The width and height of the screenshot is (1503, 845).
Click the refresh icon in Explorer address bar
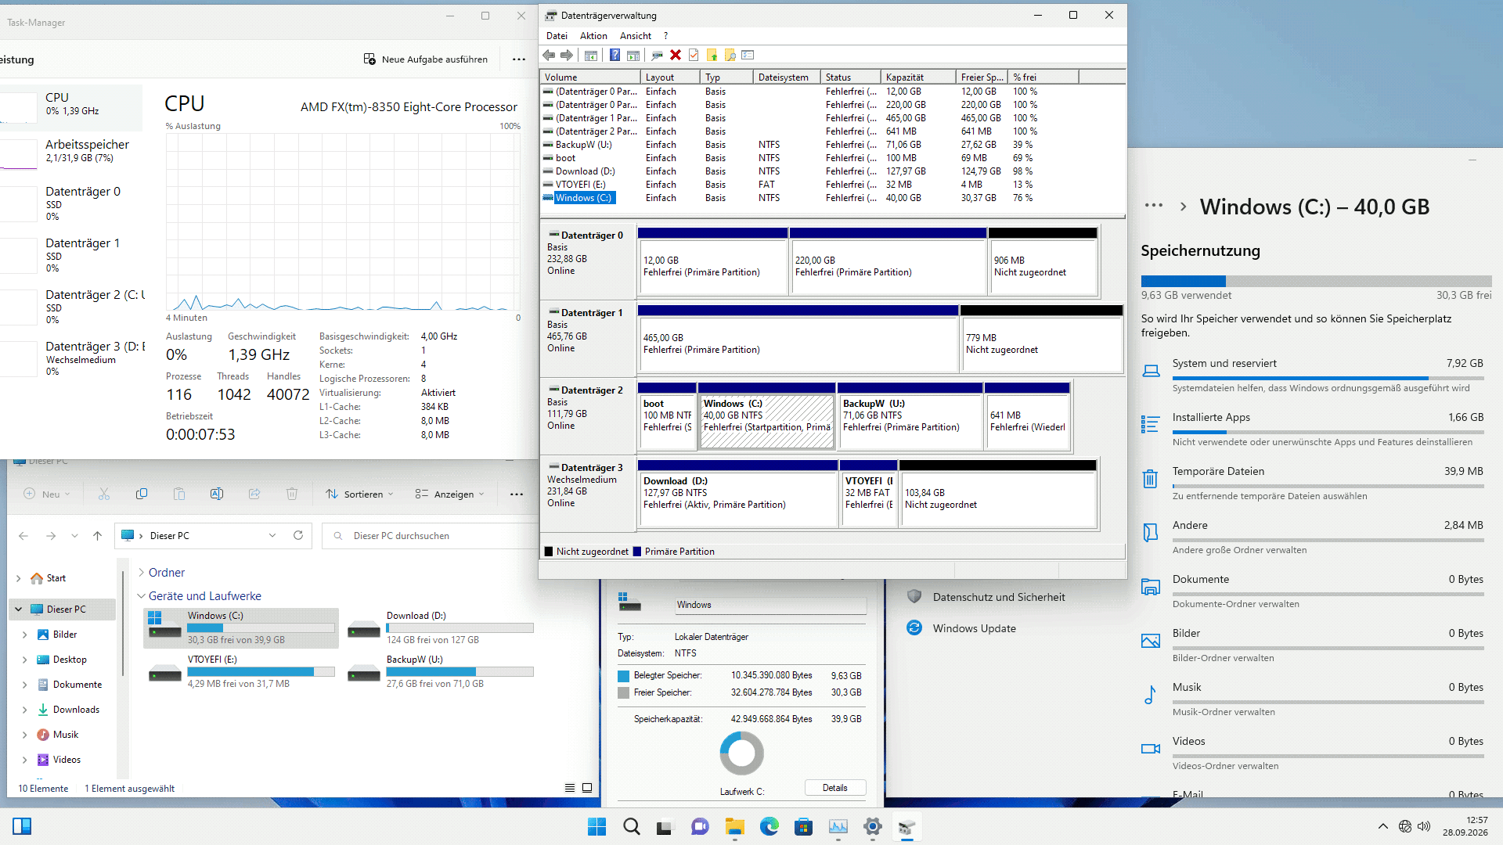coord(298,536)
